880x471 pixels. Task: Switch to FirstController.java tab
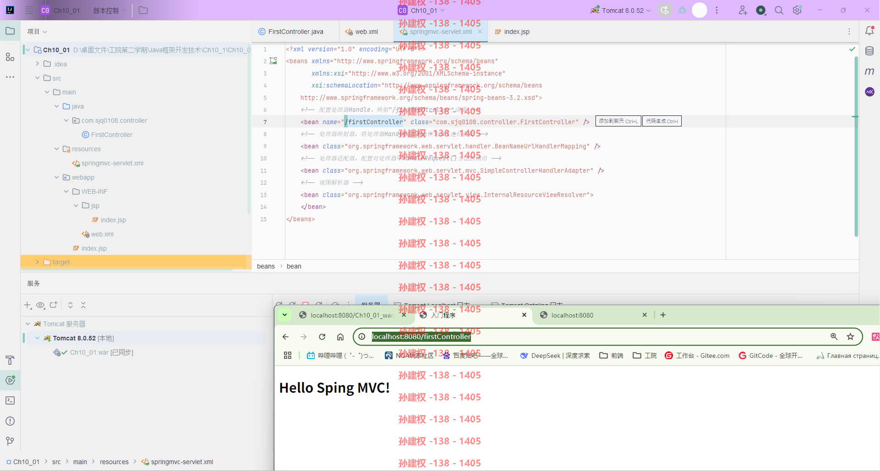291,32
